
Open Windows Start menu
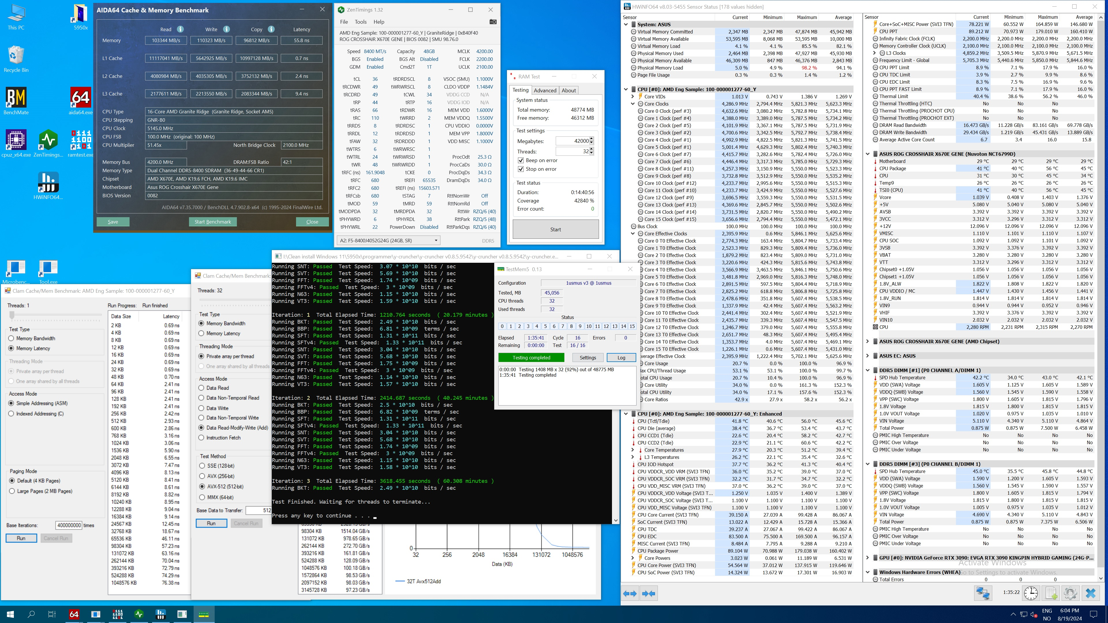tap(10, 614)
